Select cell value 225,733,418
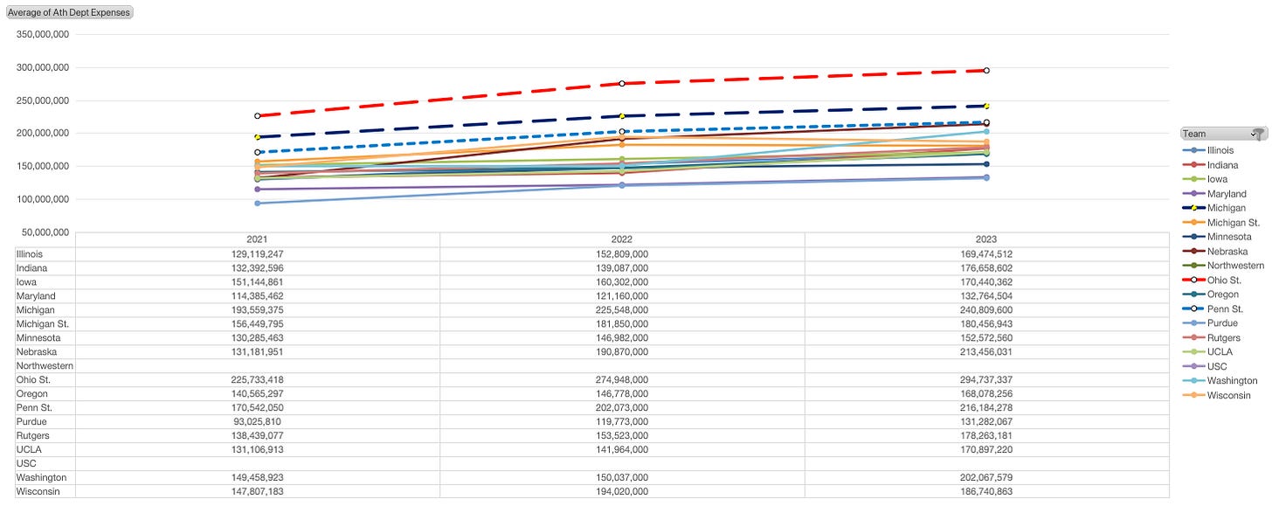The width and height of the screenshot is (1272, 506). (257, 379)
